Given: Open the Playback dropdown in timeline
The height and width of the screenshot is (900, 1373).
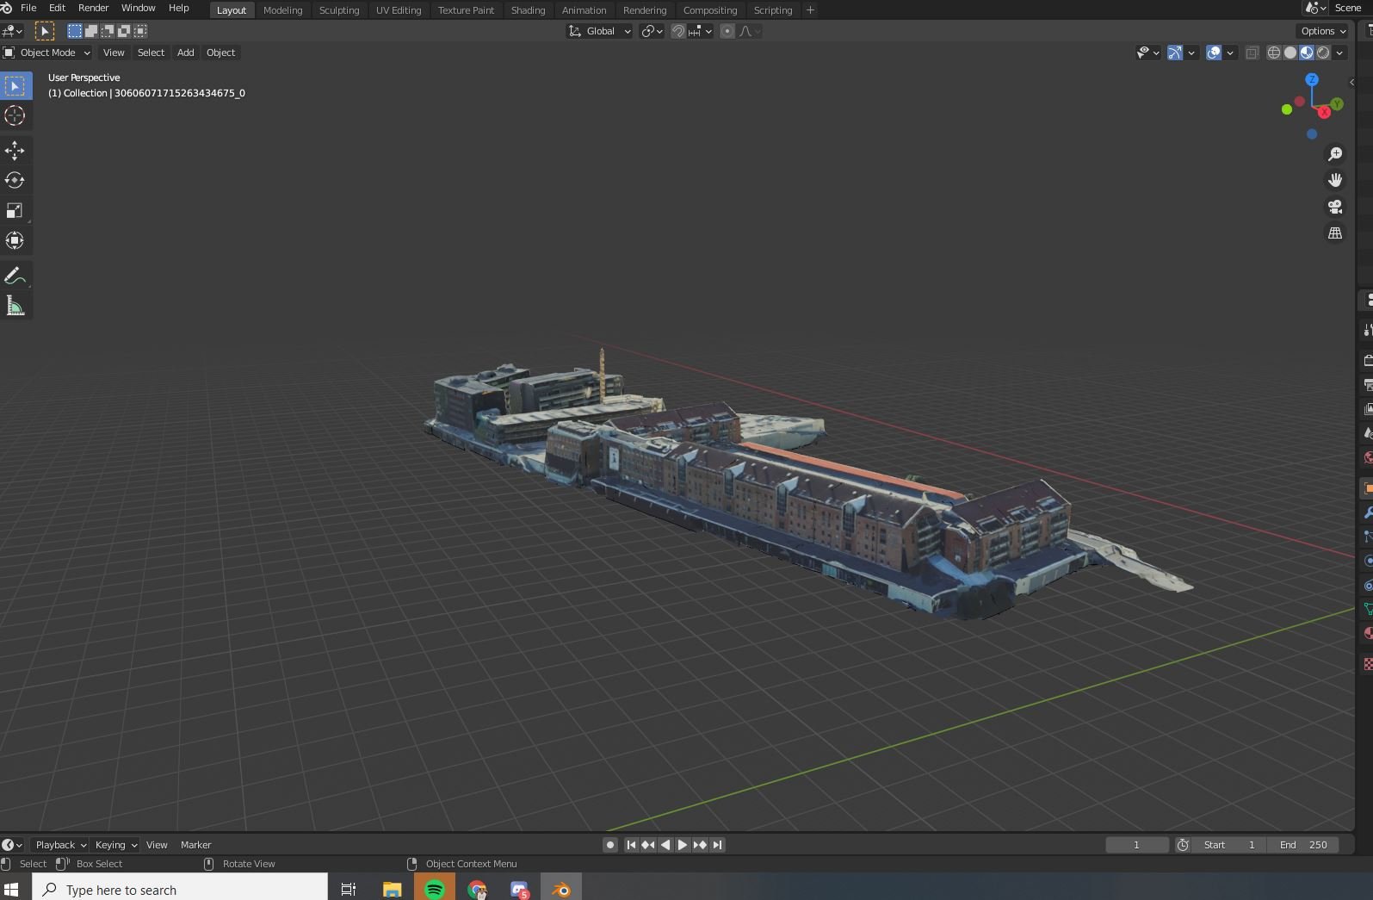Looking at the screenshot, I should pyautogui.click(x=60, y=845).
